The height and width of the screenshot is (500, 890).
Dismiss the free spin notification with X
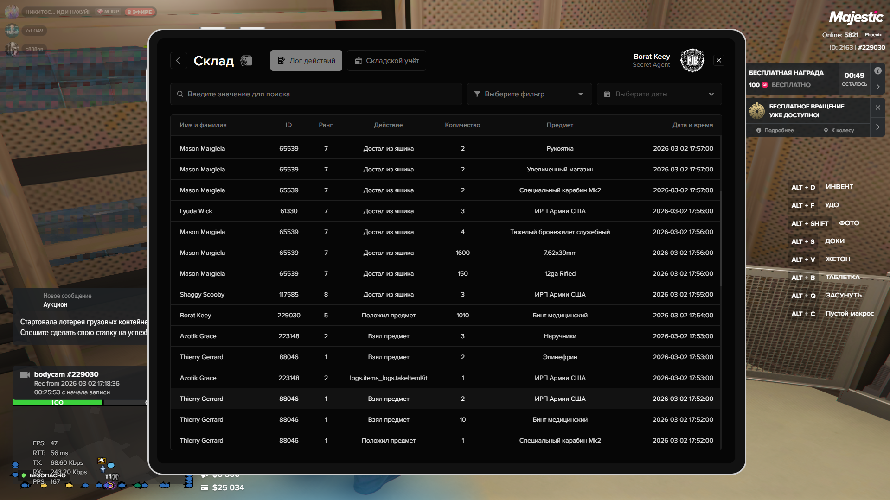tap(877, 108)
